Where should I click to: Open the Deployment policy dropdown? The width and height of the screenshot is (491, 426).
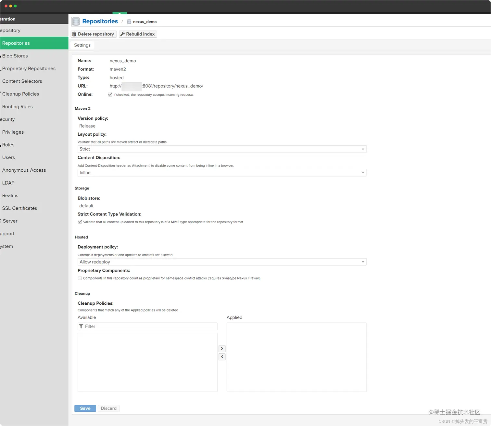point(222,262)
